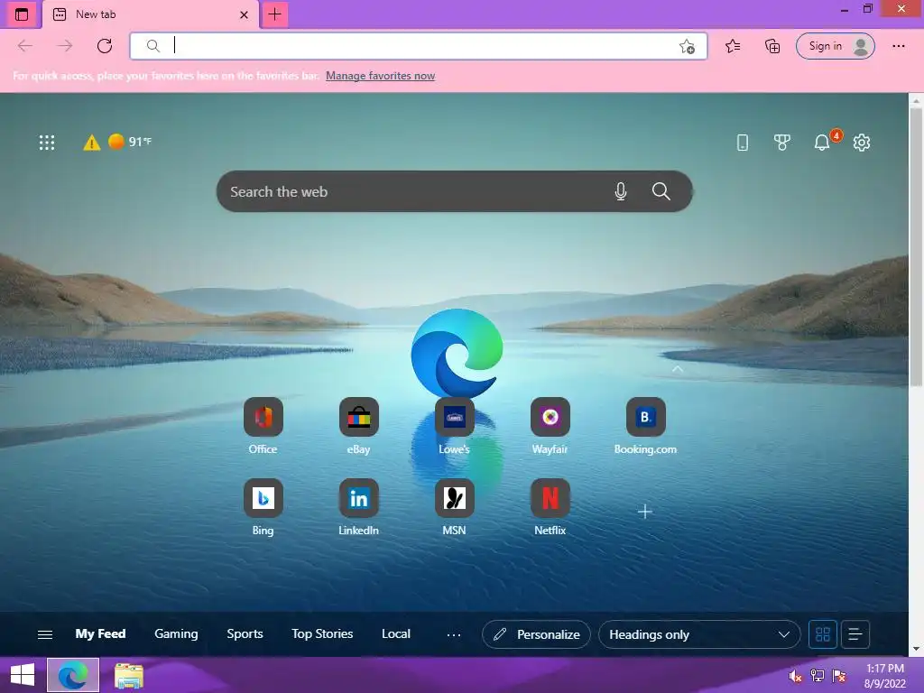
Task: Open mobile phone link icon
Action: 743,142
